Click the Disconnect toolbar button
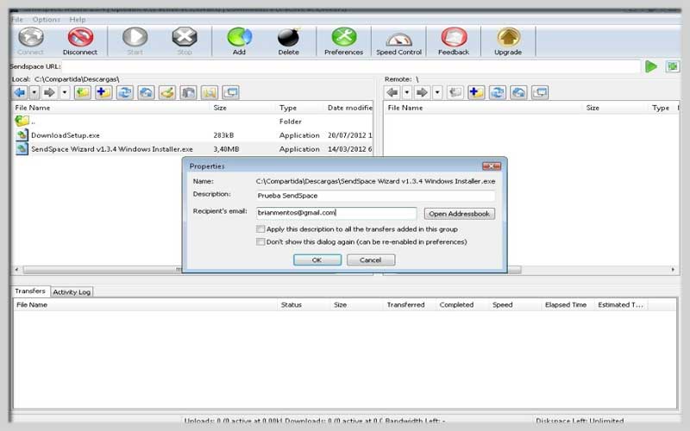 80,41
